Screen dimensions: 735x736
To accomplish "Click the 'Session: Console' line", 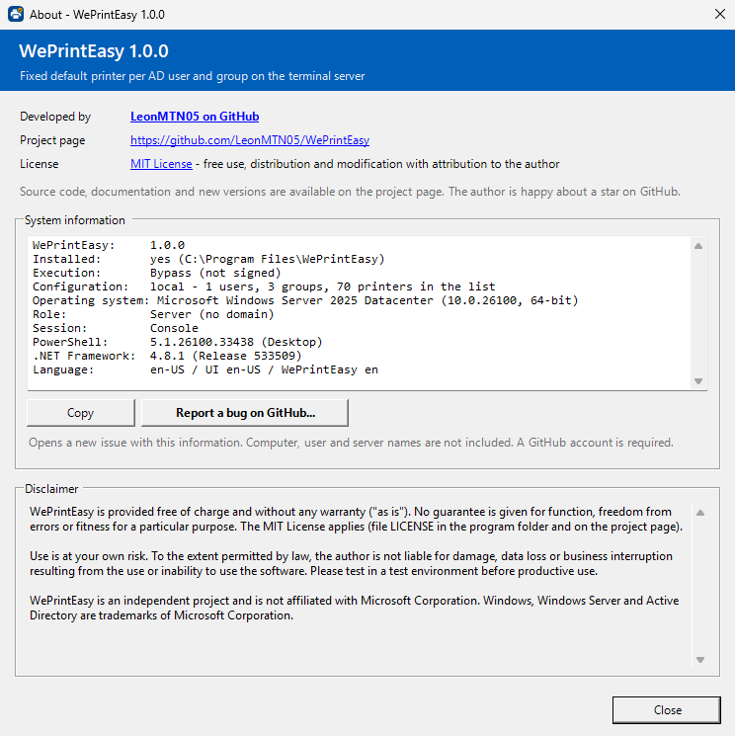I will coord(115,328).
